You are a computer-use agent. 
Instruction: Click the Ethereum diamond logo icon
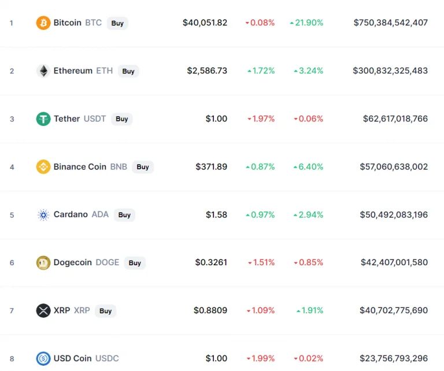point(43,71)
